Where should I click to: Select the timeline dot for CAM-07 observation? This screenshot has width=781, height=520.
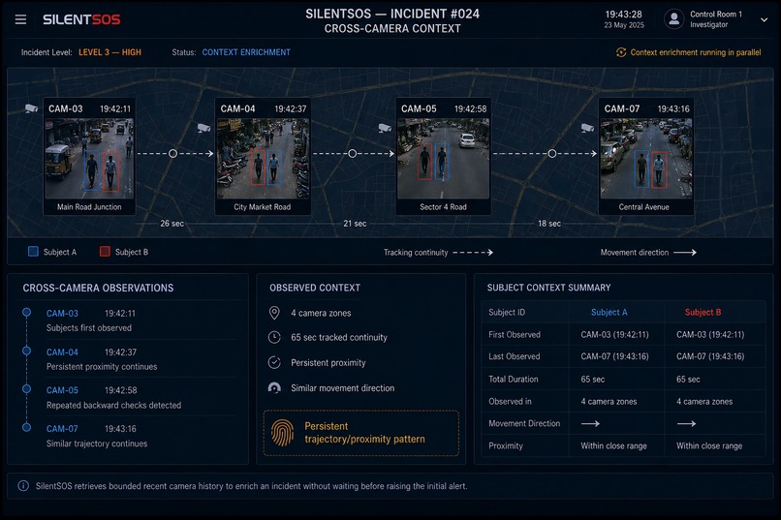(x=26, y=427)
